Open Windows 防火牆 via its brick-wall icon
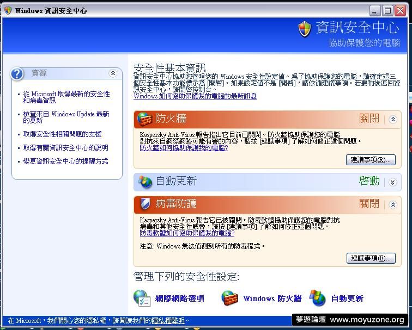 [x=229, y=298]
